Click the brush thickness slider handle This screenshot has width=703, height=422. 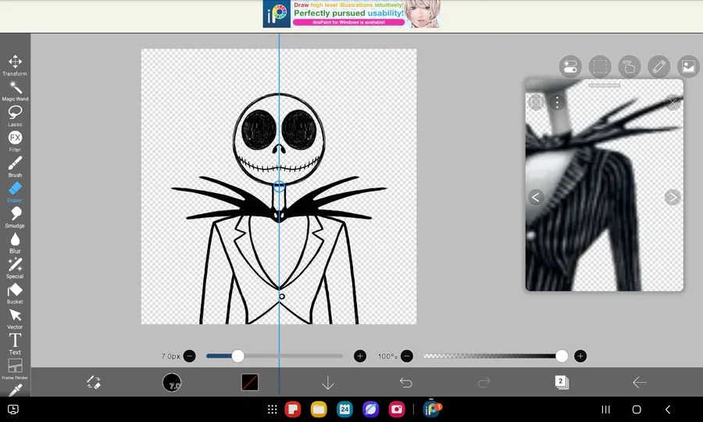point(238,356)
